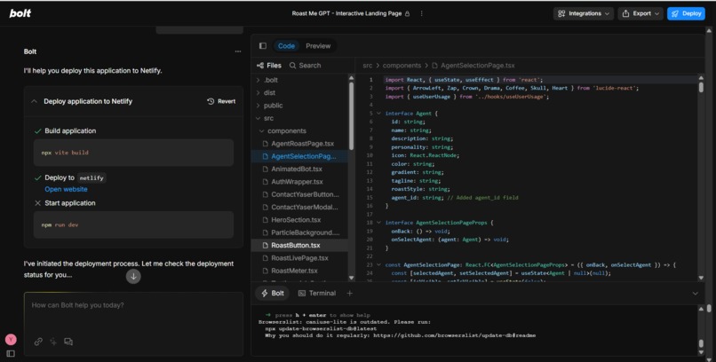The height and width of the screenshot is (362, 716).
Task: Toggle discussion chat mode icon
Action: pyautogui.click(x=68, y=342)
